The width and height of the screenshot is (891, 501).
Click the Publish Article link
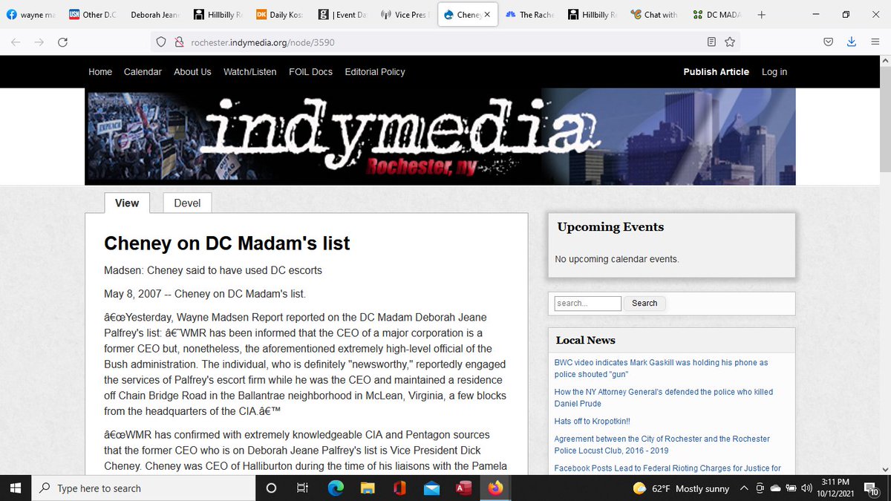point(717,72)
